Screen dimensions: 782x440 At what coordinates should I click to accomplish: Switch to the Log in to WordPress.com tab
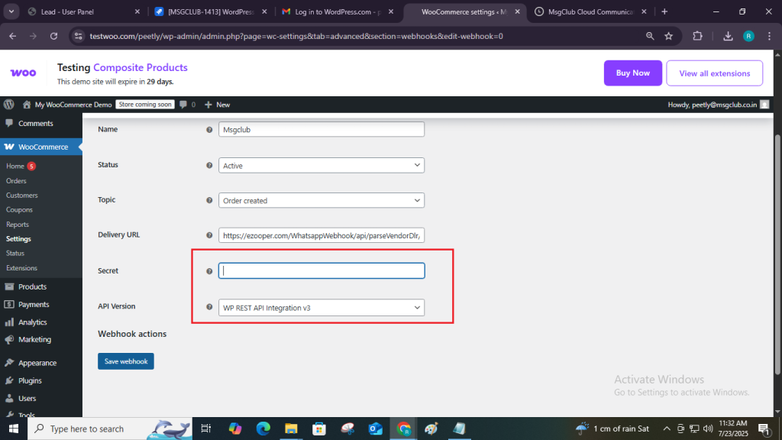(x=338, y=11)
